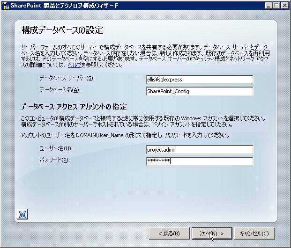Maximize the configuration wizard window
The image size is (291, 248).
276,6
